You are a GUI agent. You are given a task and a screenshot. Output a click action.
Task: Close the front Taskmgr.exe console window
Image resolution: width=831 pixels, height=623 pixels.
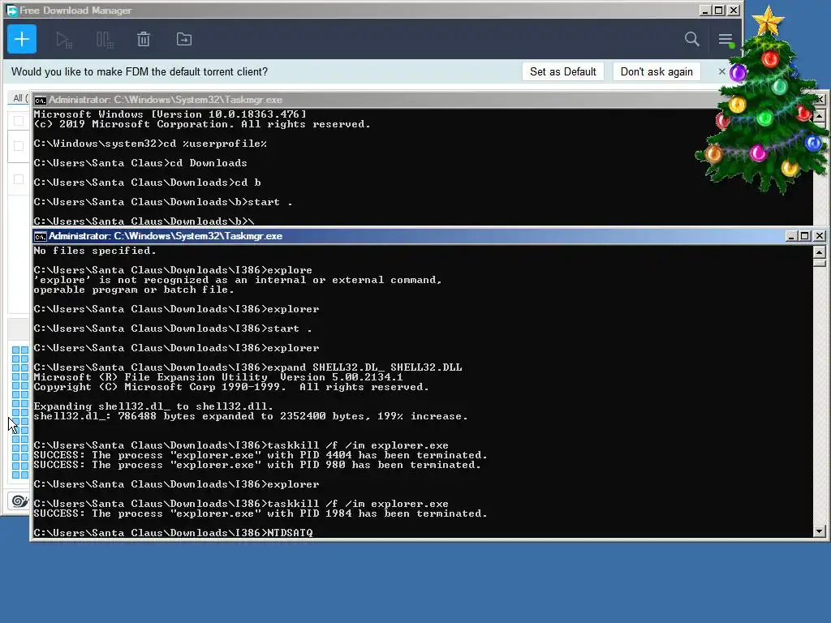[820, 236]
